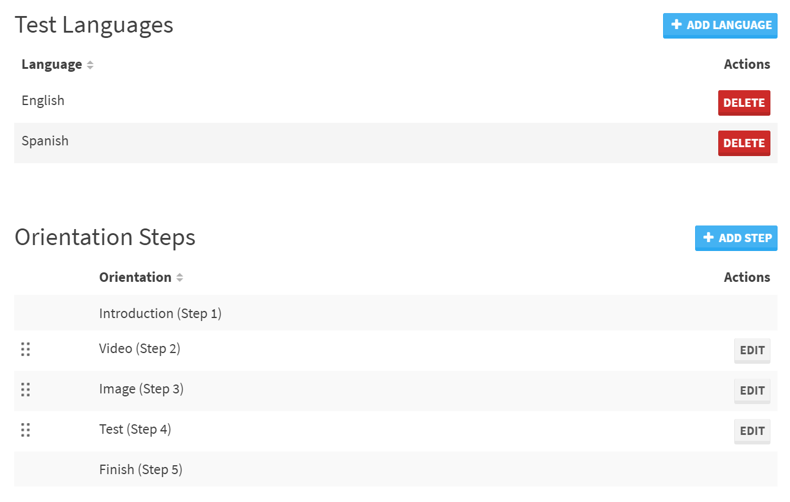Select the Finish (Step 5) row
This screenshot has width=790, height=502.
coord(141,470)
